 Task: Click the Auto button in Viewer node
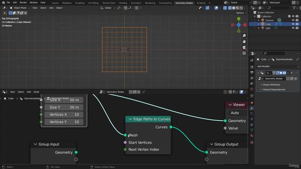pyautogui.click(x=235, y=113)
